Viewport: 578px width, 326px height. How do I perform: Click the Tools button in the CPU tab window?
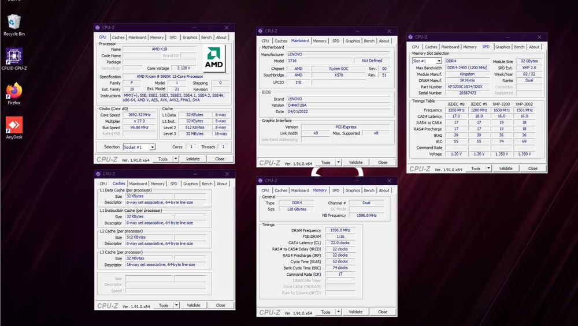[163, 159]
